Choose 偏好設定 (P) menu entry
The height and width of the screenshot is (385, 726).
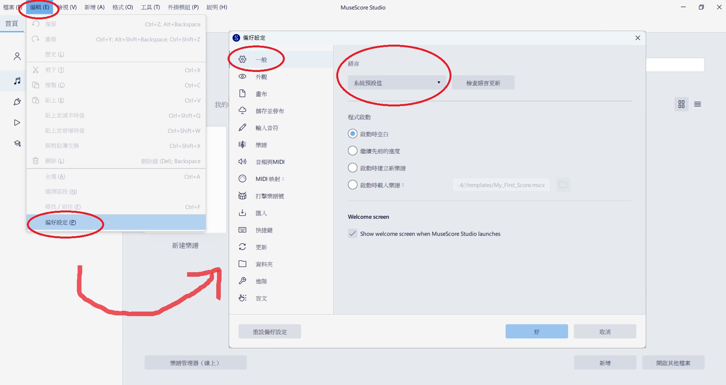tap(61, 222)
